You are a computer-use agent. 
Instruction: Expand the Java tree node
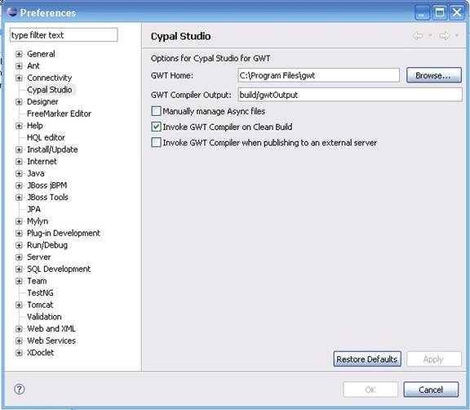(x=19, y=174)
